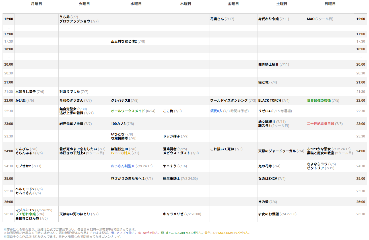Select ヤニすう (7/16) entry
369x240 pixels.
tap(175, 166)
